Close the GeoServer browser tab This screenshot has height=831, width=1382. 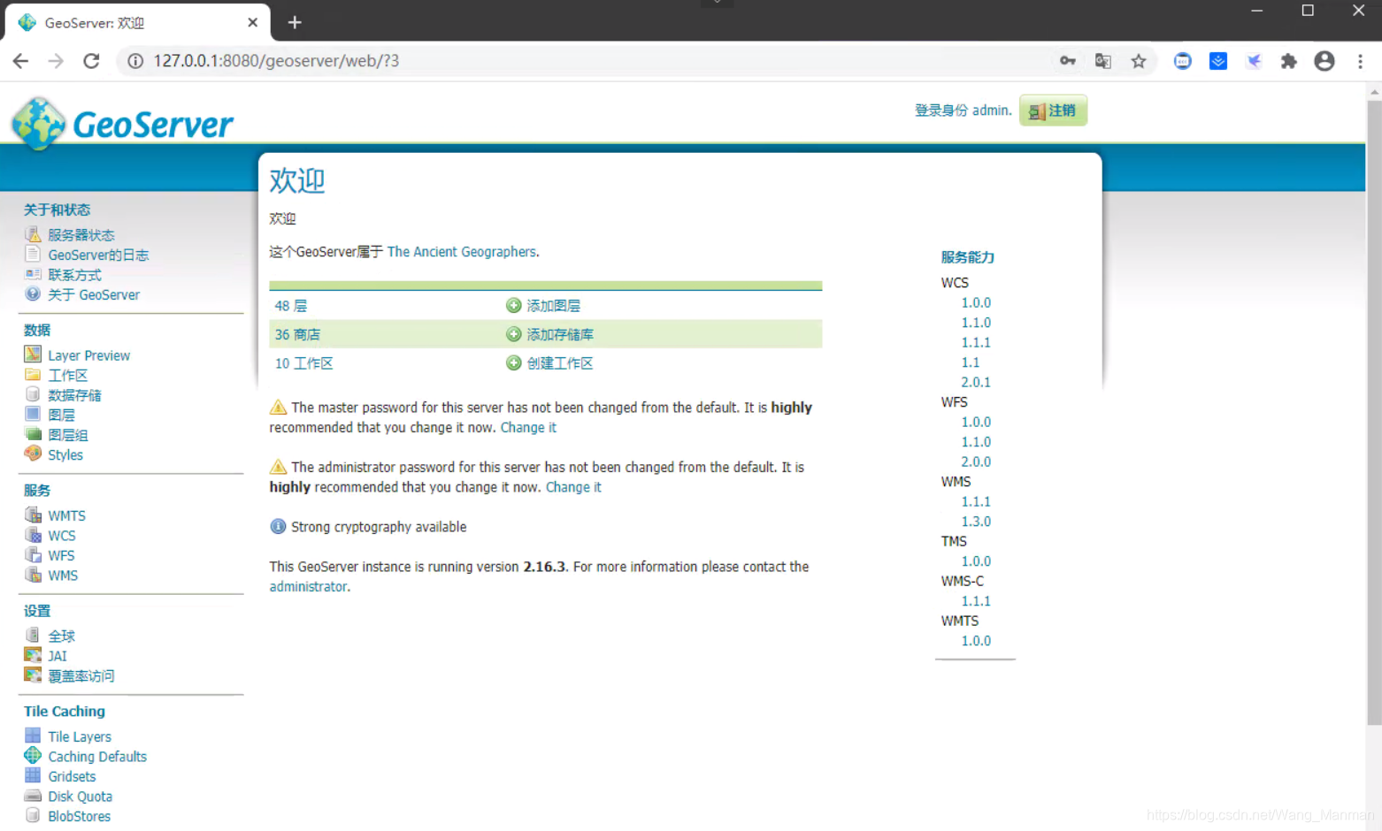(x=252, y=23)
